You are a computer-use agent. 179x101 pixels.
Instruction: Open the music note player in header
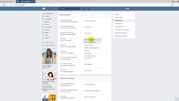(x=89, y=9)
